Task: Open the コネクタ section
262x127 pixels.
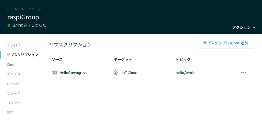Action: (x=14, y=103)
